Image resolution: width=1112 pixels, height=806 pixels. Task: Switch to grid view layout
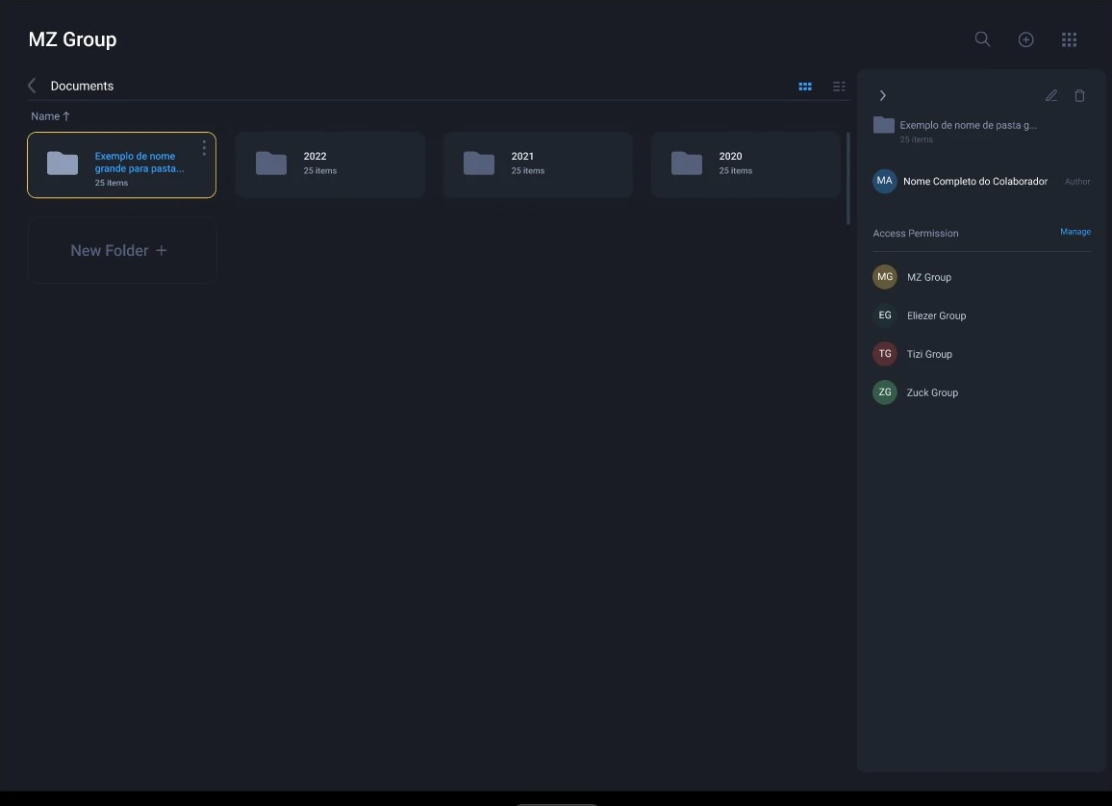coord(805,87)
